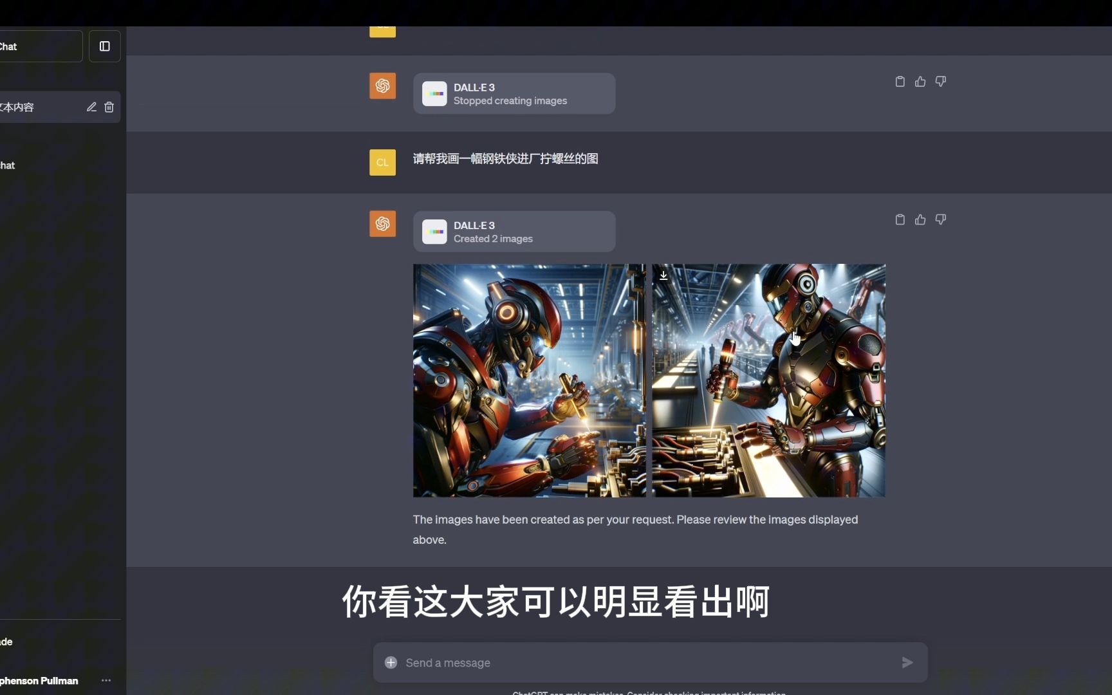
Task: Expand the 'DALL·E 3 Stopped creating images' panel
Action: pos(514,94)
